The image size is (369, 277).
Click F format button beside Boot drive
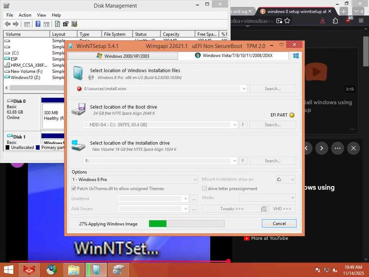point(243,125)
